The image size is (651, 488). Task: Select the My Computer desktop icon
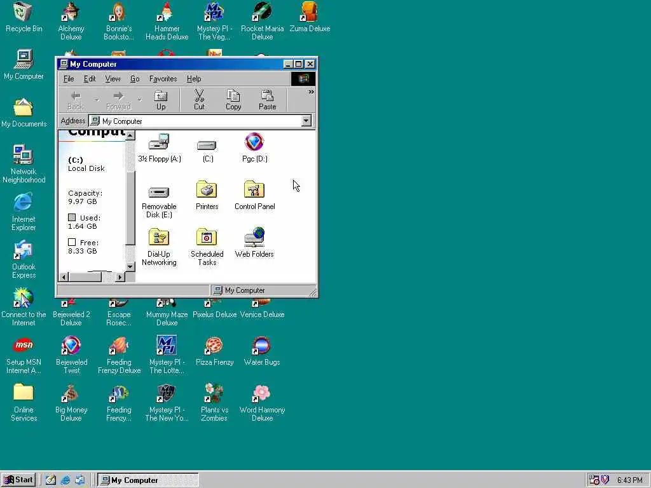24,65
